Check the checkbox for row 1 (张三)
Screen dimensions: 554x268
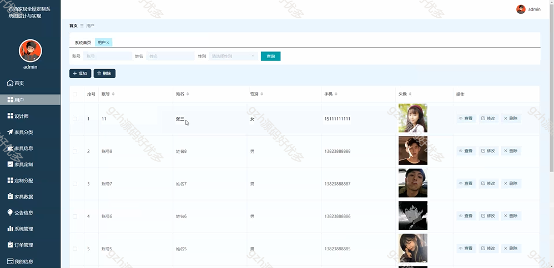75,119
